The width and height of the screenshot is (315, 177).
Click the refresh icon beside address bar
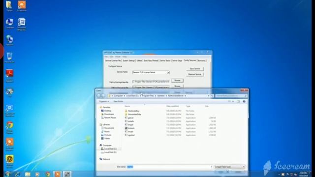click(212, 96)
